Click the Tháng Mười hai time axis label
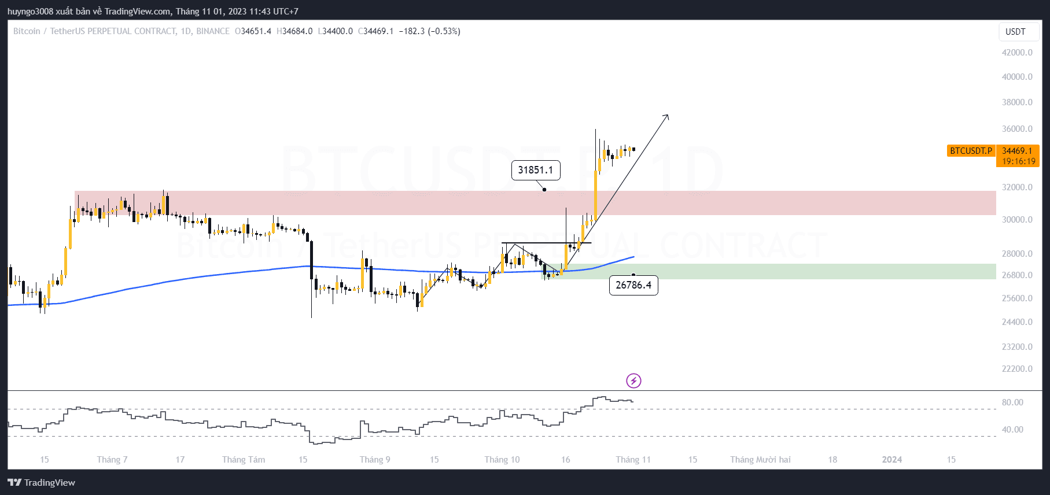Viewport: 1050px width, 495px height. [x=760, y=460]
